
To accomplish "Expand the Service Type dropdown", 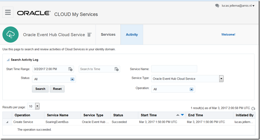I will tap(221, 79).
